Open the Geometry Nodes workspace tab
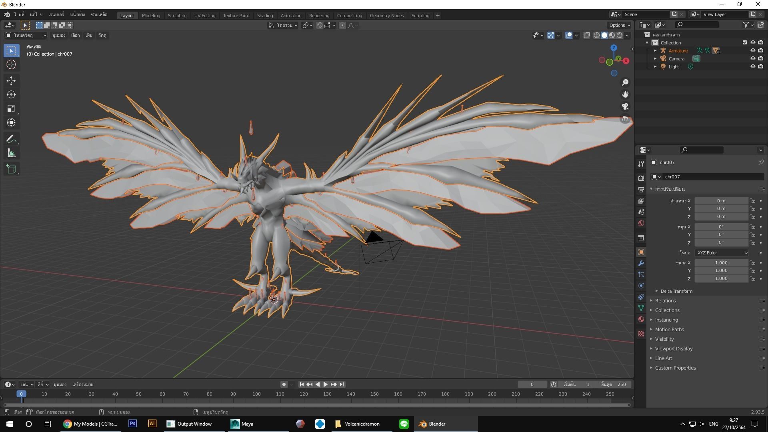This screenshot has height=432, width=768. pos(386,16)
